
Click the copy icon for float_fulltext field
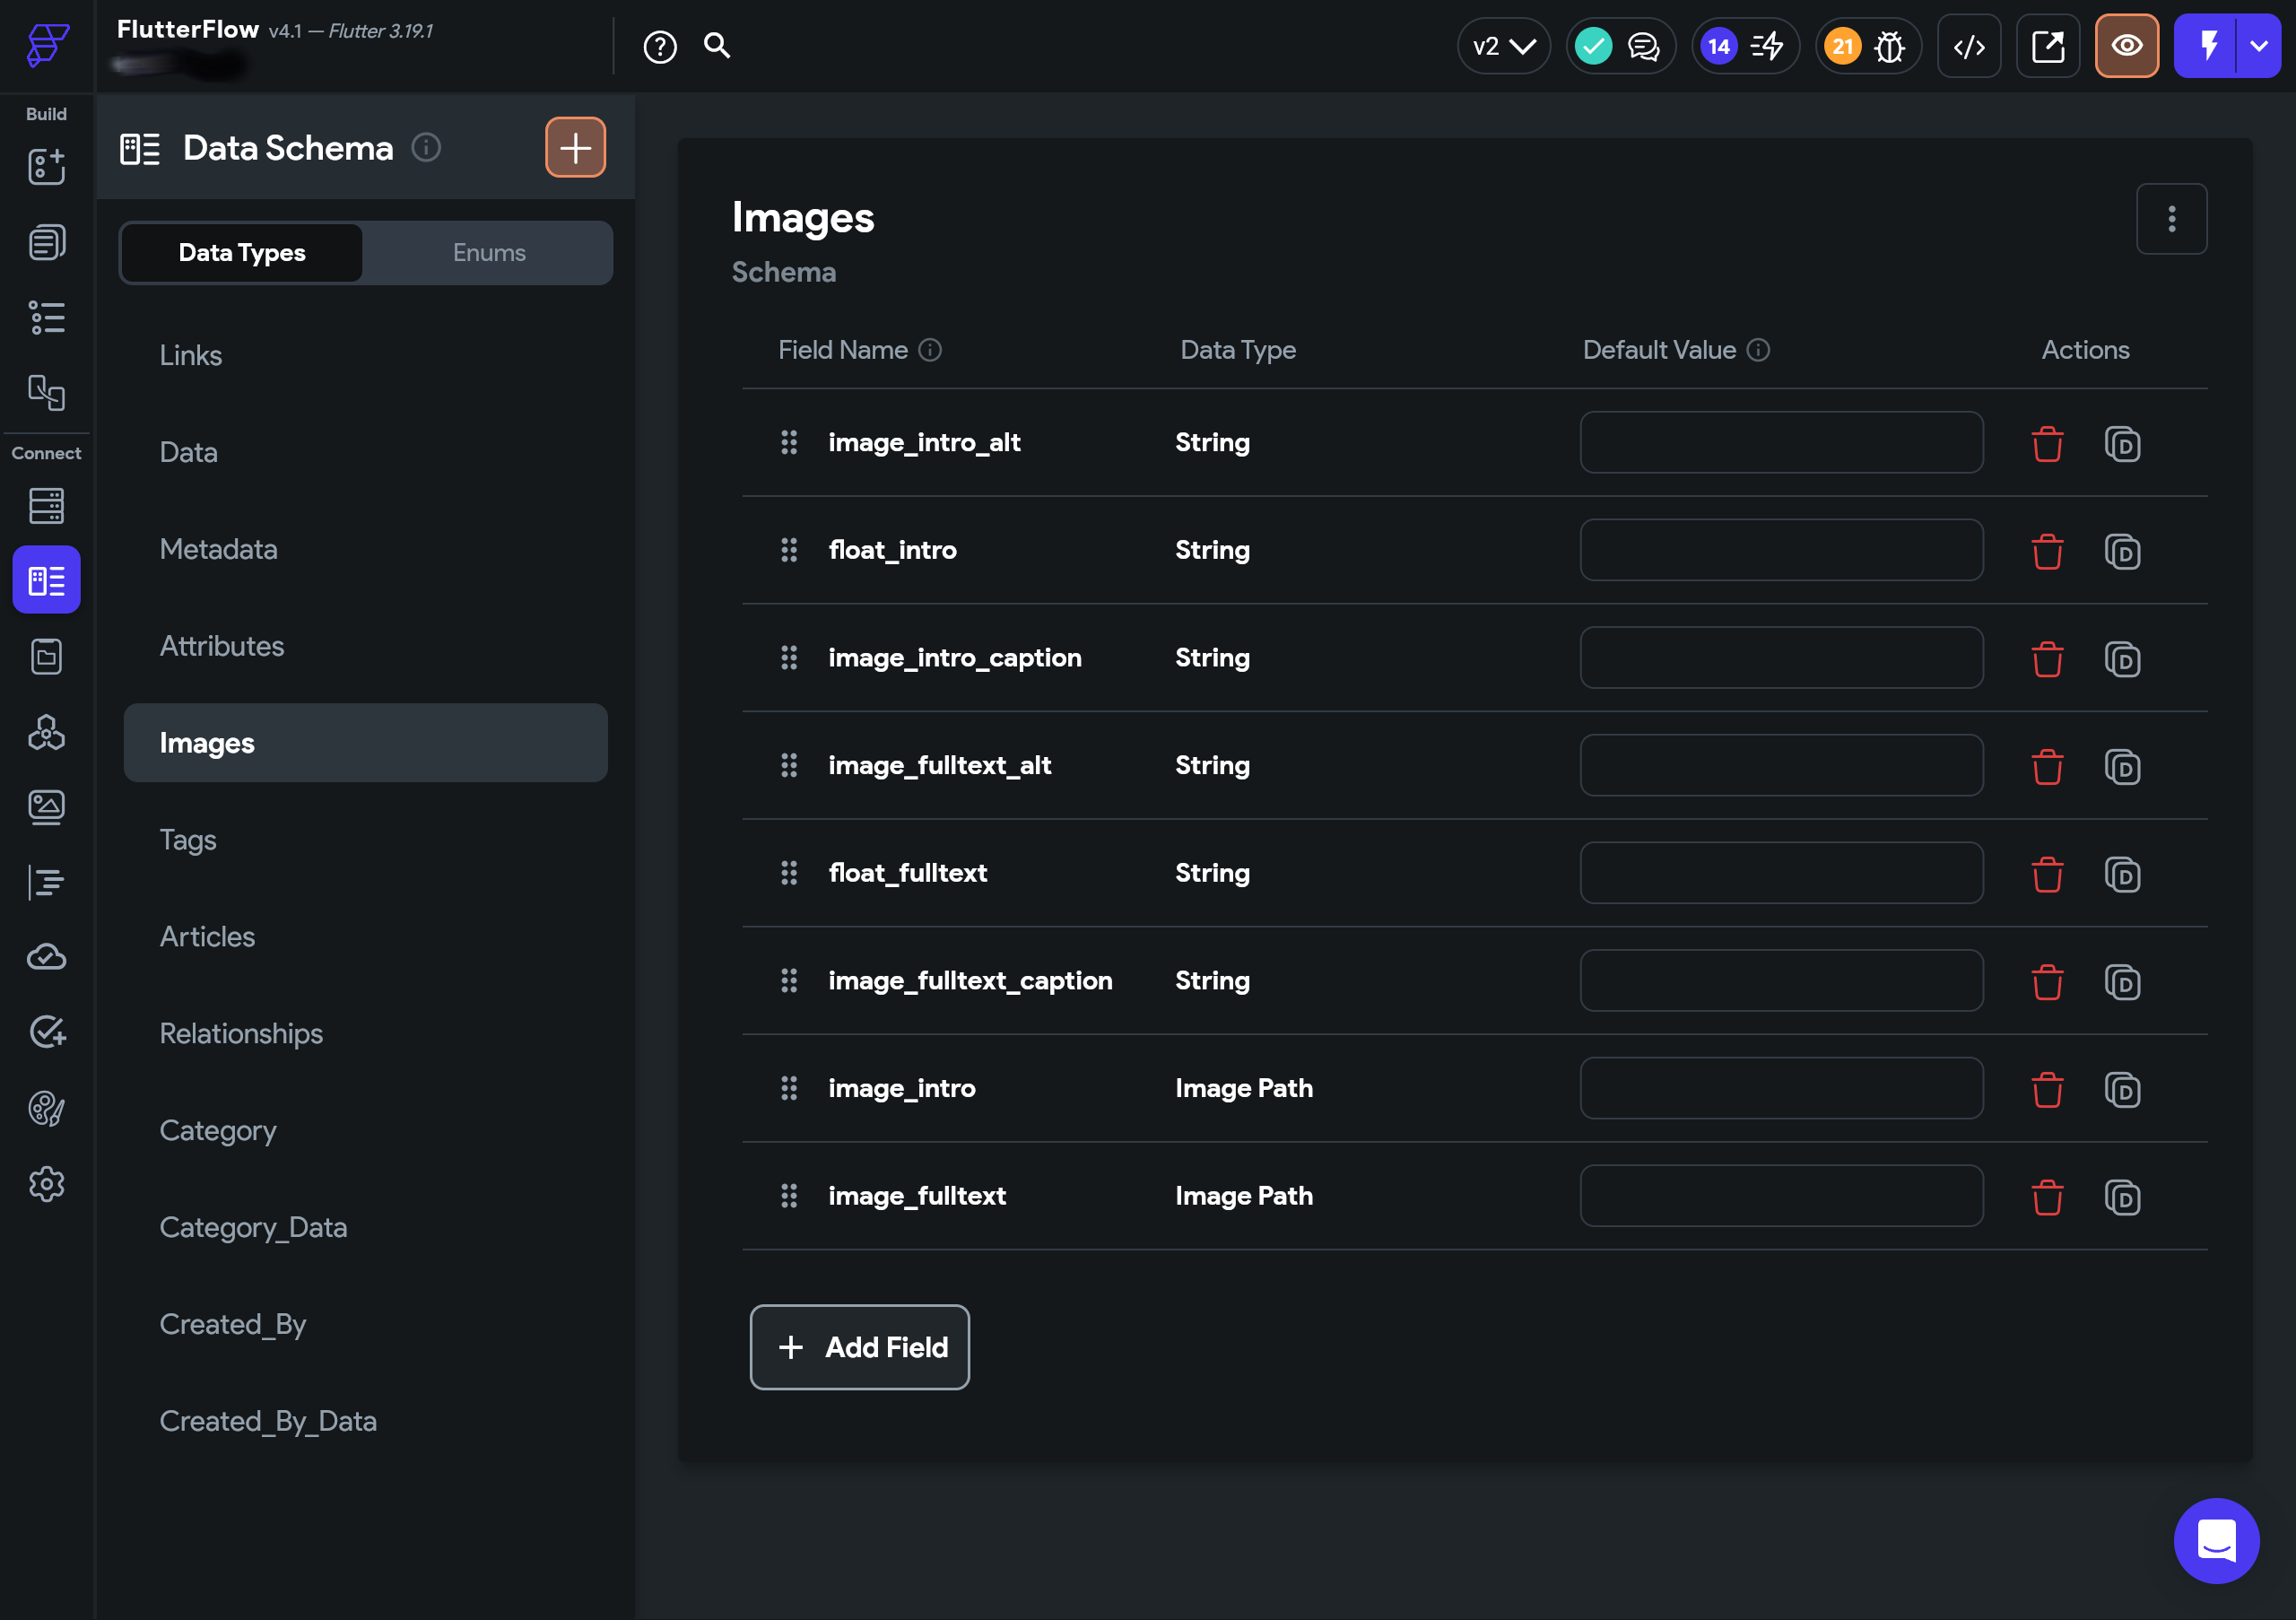click(2121, 874)
